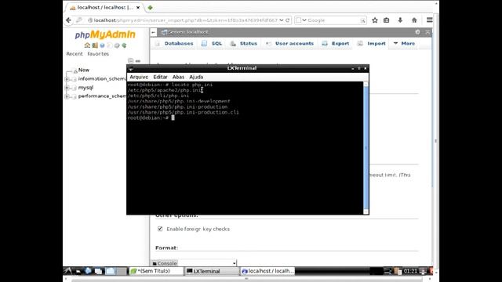
Task: Open phpMyAdmin documentation help icon
Action: click(102, 45)
